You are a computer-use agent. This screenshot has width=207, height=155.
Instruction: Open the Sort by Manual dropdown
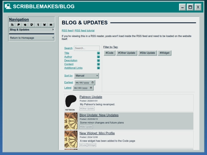tap(87, 76)
